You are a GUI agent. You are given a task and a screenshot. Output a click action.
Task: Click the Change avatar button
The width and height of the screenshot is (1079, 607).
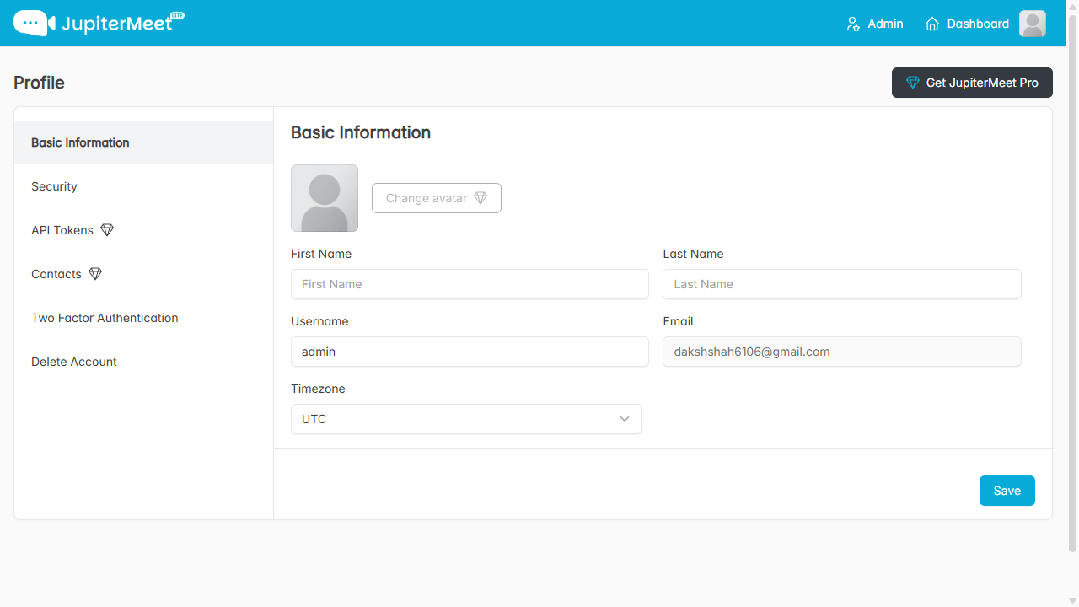437,198
